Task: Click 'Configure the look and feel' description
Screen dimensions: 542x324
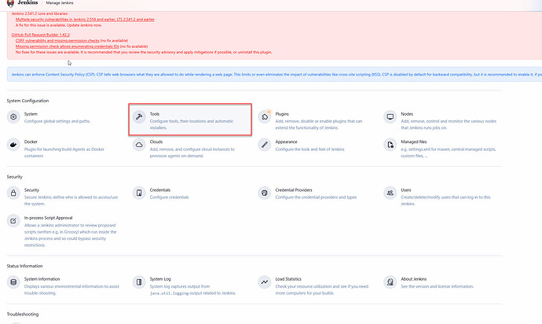Action: [309, 149]
